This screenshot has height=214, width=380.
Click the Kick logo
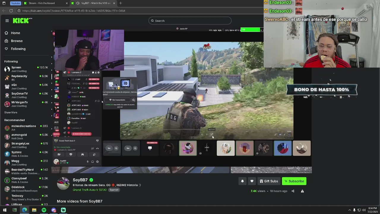pyautogui.click(x=23, y=21)
